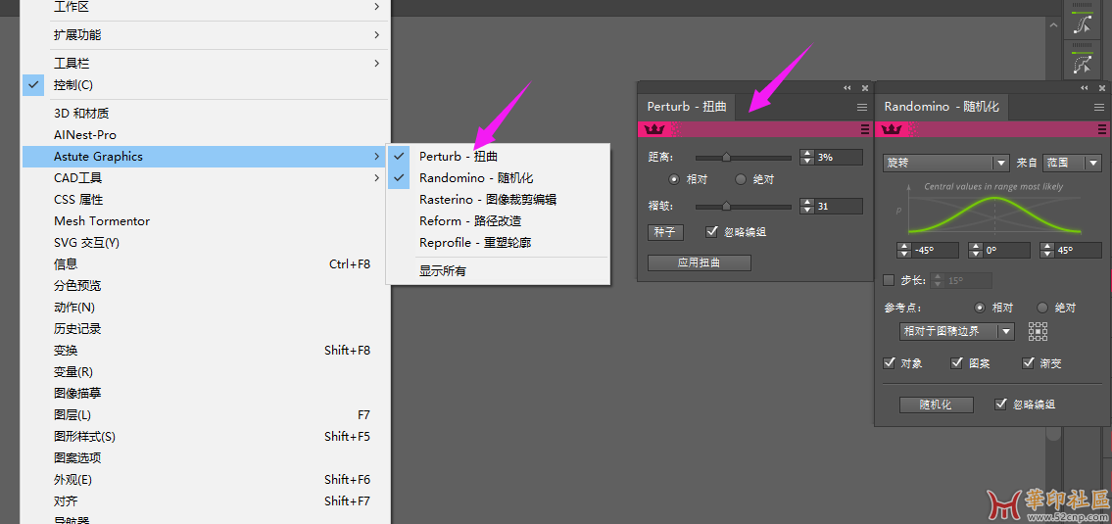The width and height of the screenshot is (1112, 524).
Task: Close the Perturb panel
Action: [x=864, y=88]
